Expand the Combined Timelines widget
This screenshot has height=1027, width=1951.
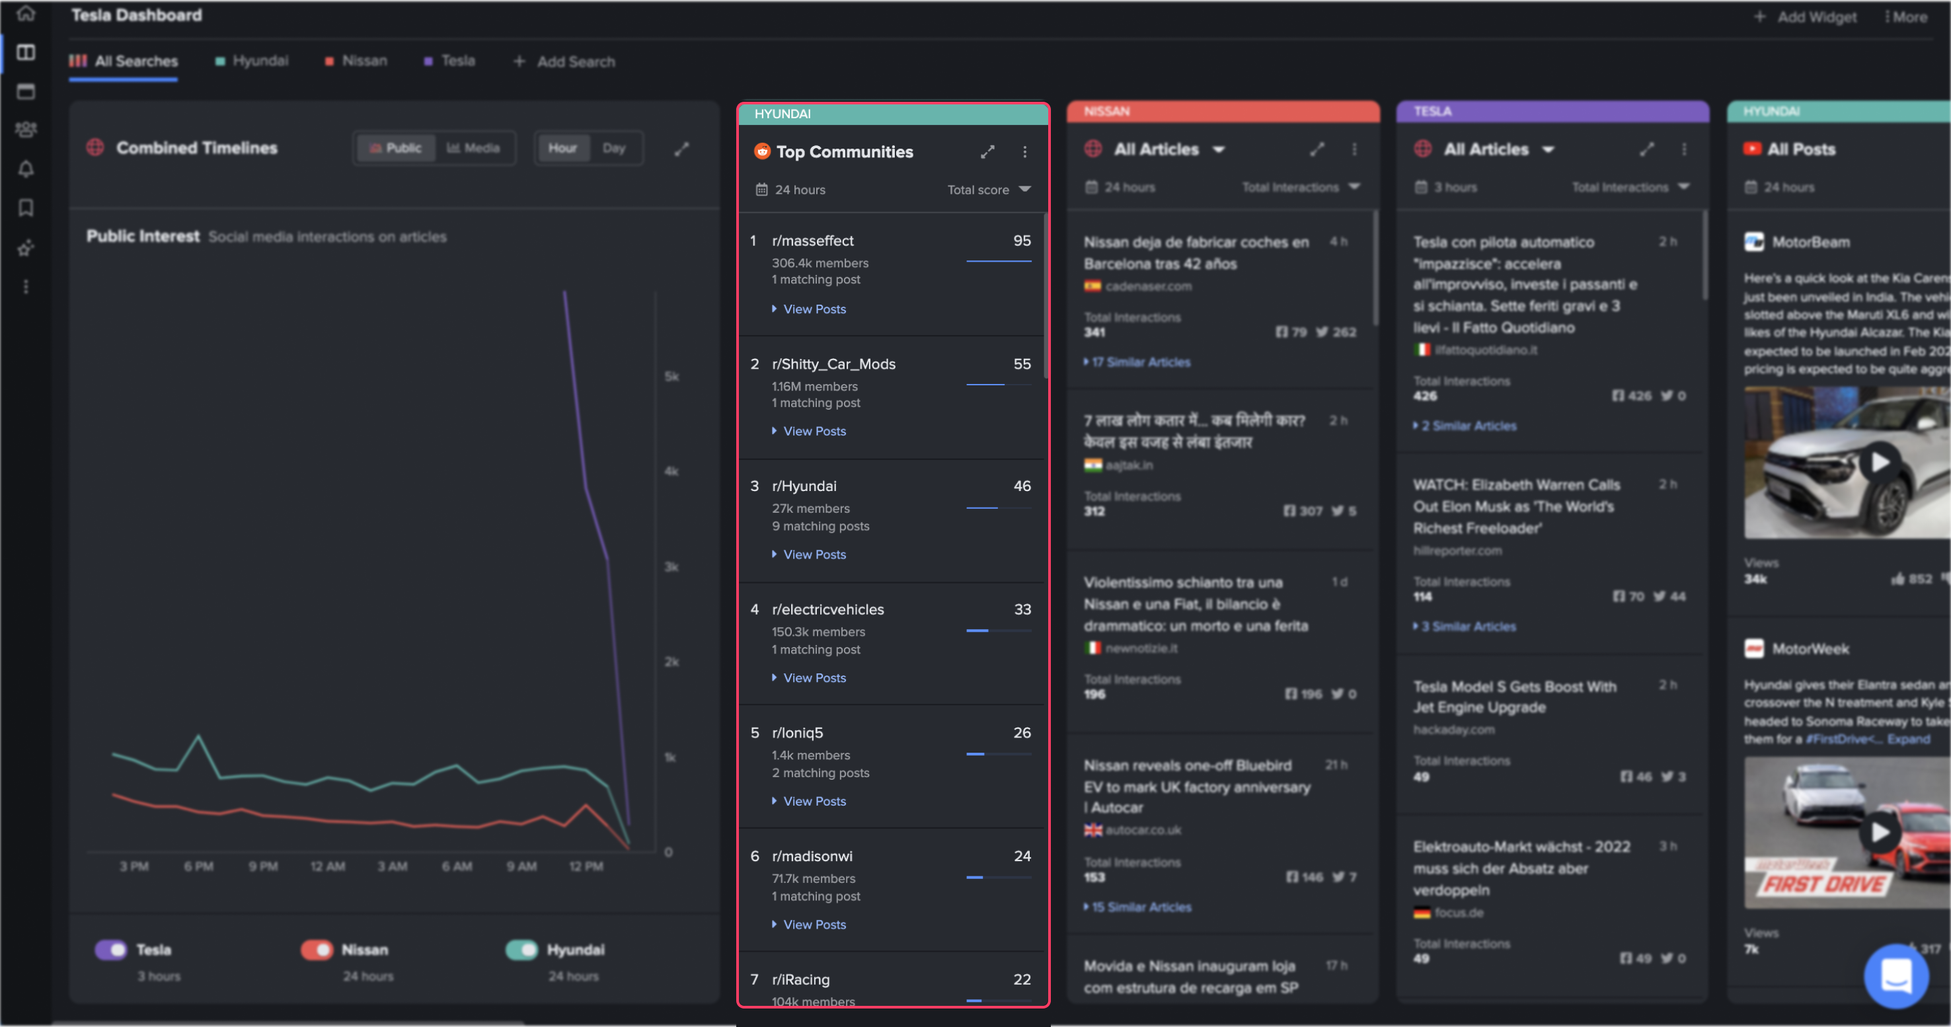tap(681, 149)
